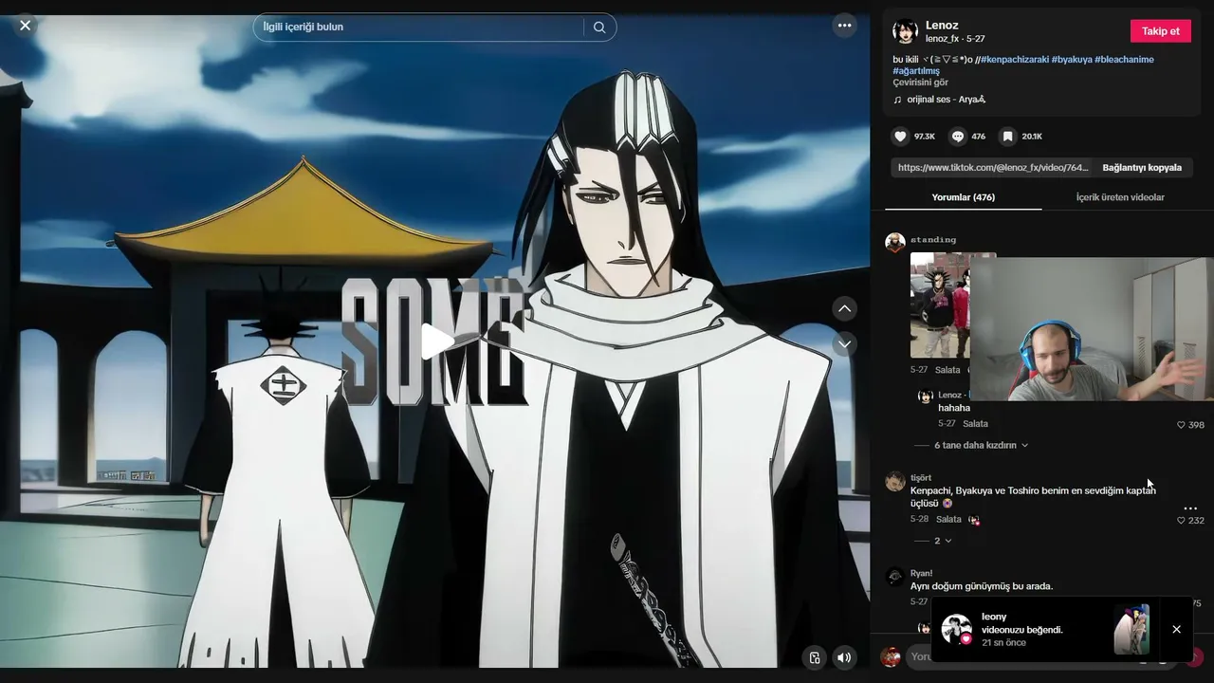
Task: Click the comment text 'Aynı doğum günümüş bu arada.'
Action: pyautogui.click(x=982, y=586)
